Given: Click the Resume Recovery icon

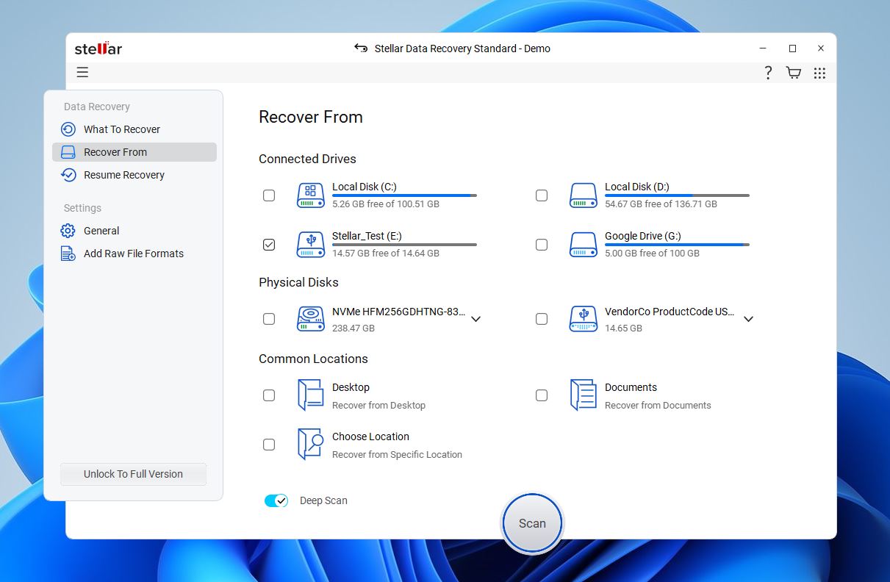Looking at the screenshot, I should [x=68, y=175].
